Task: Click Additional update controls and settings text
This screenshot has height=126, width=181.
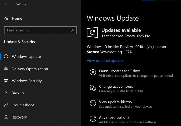Action: pos(127,122)
